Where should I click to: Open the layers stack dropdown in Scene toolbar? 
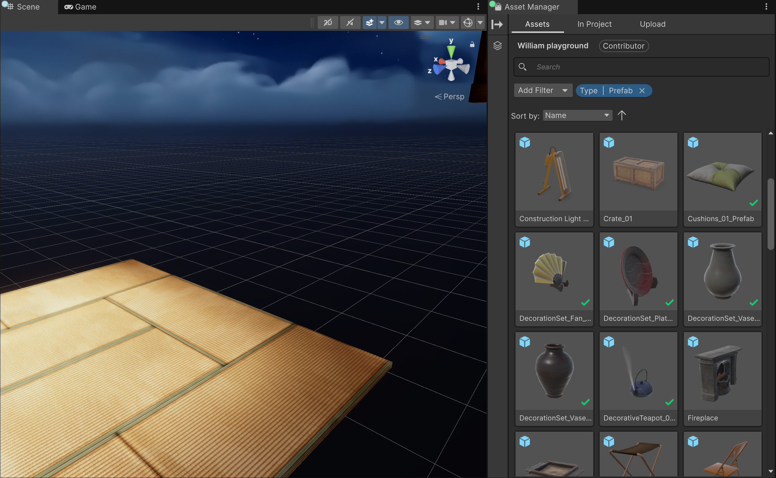tap(422, 23)
